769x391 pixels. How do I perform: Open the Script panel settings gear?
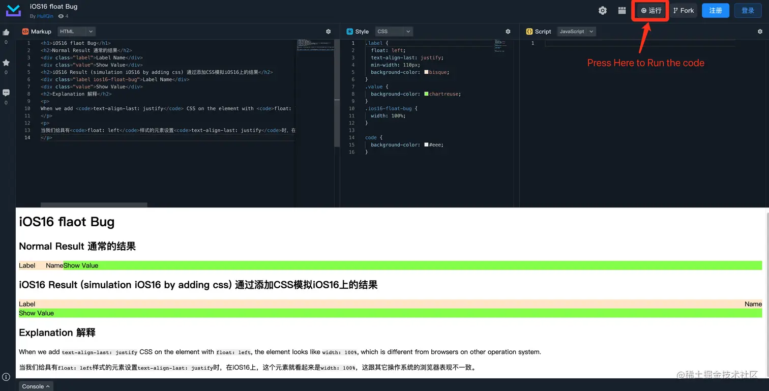coord(760,32)
